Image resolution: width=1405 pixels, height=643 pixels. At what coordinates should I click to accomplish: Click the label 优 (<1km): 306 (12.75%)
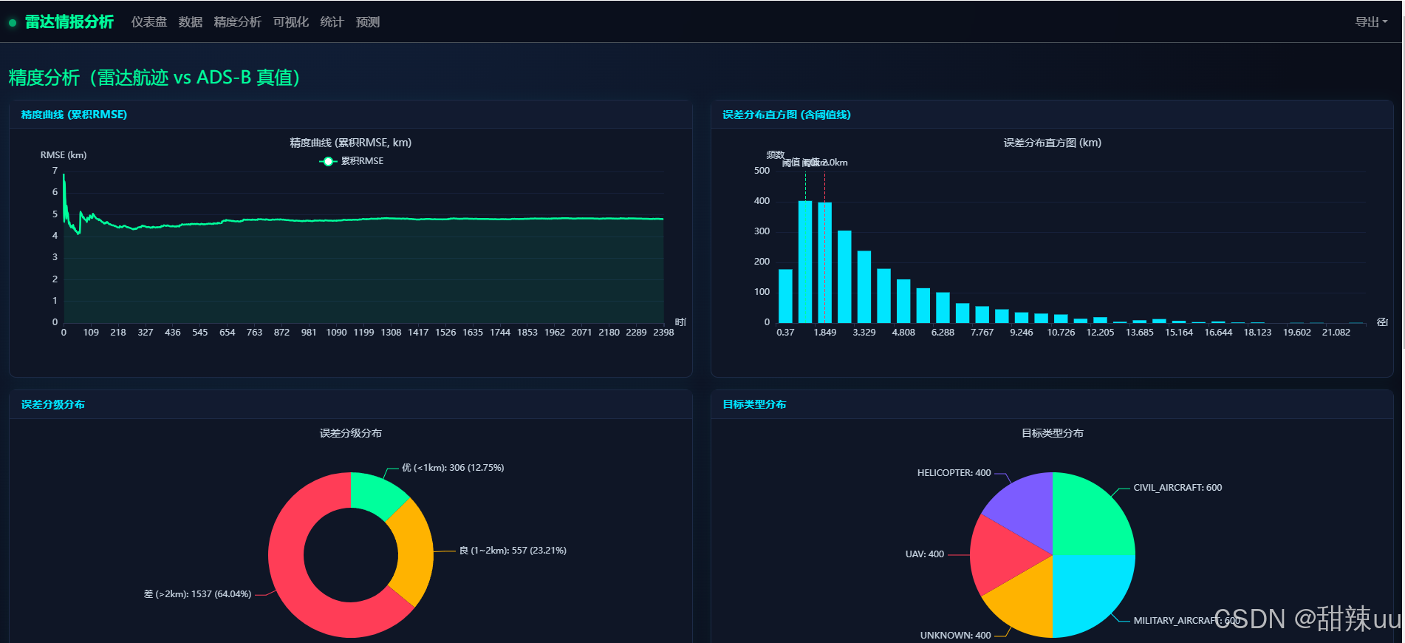(x=453, y=468)
